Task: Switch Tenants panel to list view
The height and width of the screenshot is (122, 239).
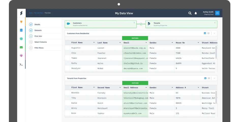Action: [x=209, y=78]
